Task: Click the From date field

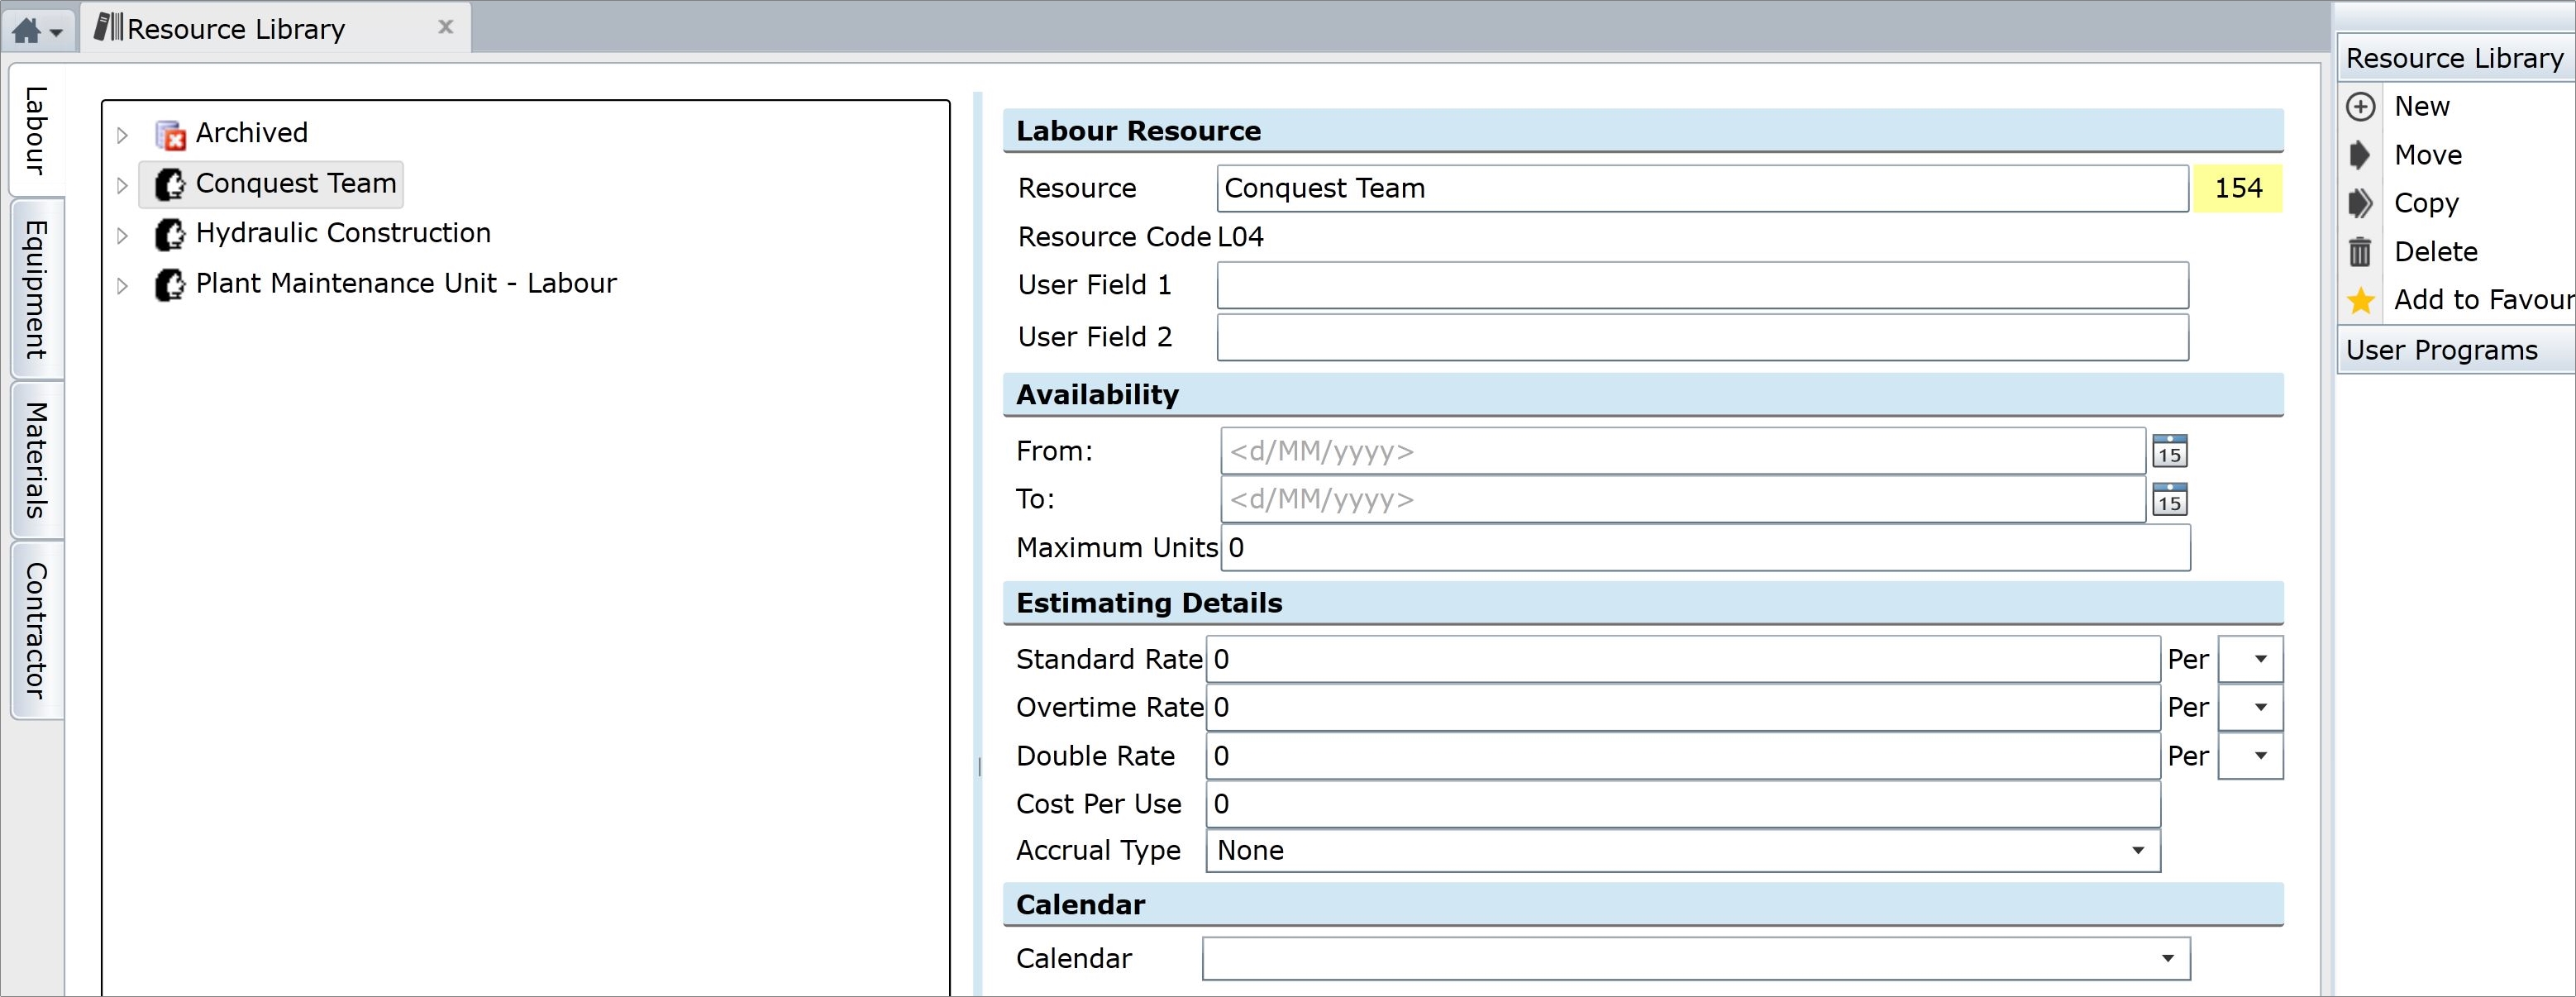Action: click(x=1683, y=451)
